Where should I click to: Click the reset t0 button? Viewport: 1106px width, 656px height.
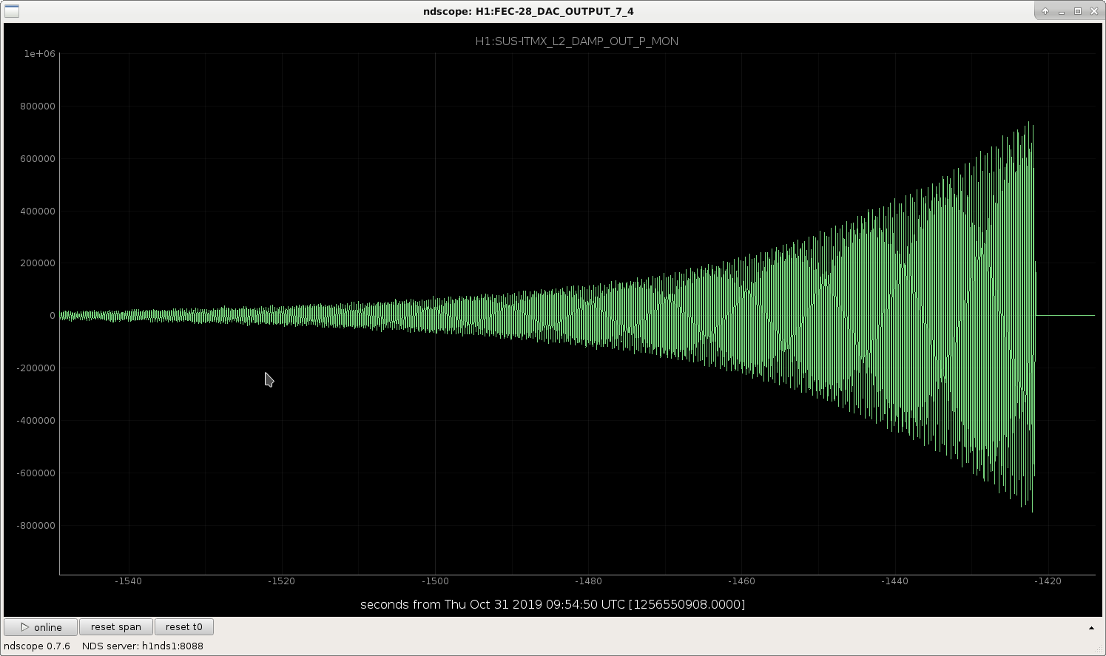coord(184,627)
